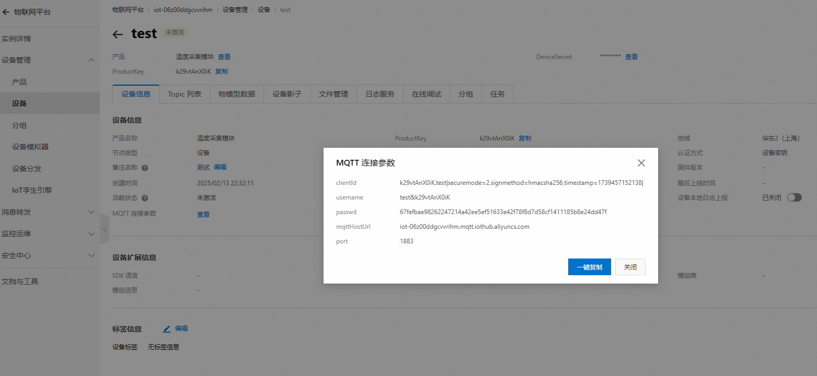Image resolution: width=817 pixels, height=376 pixels.
Task: Click the 关闭 button in dialog
Action: (630, 267)
